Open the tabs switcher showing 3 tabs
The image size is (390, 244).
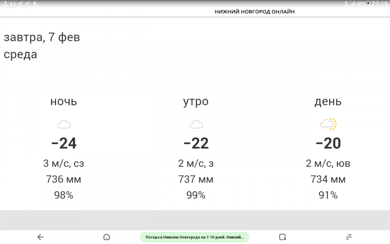click(x=283, y=237)
